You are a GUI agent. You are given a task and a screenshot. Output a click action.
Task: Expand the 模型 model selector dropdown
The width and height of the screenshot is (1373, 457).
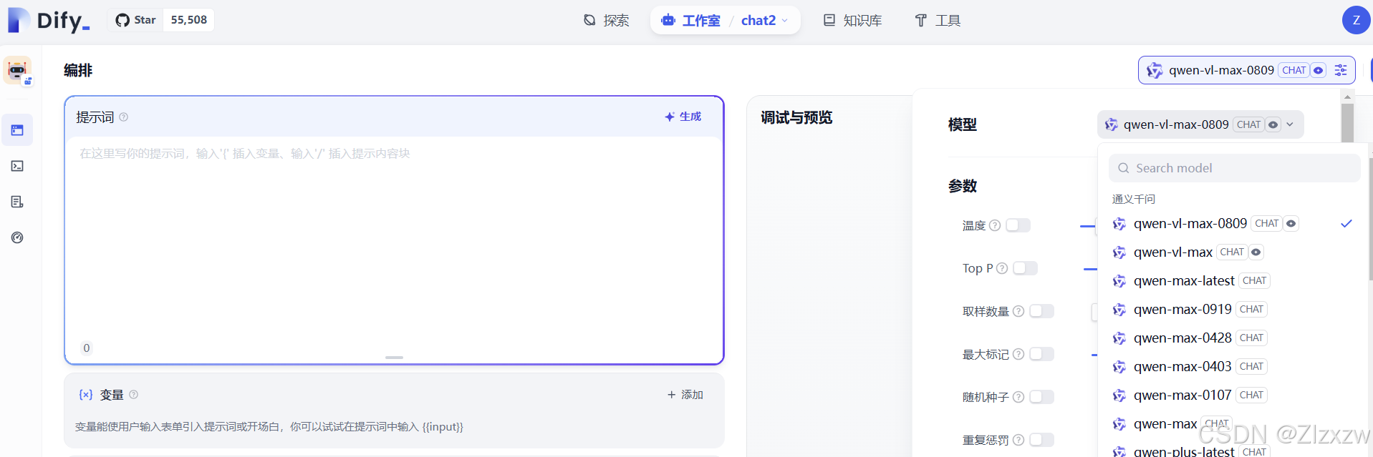1200,124
